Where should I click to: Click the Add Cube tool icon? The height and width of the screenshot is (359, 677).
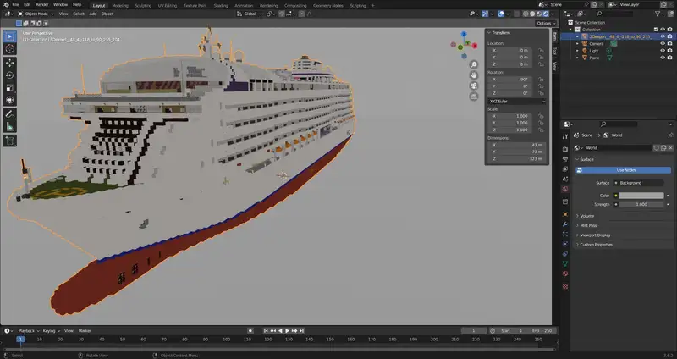coord(10,140)
